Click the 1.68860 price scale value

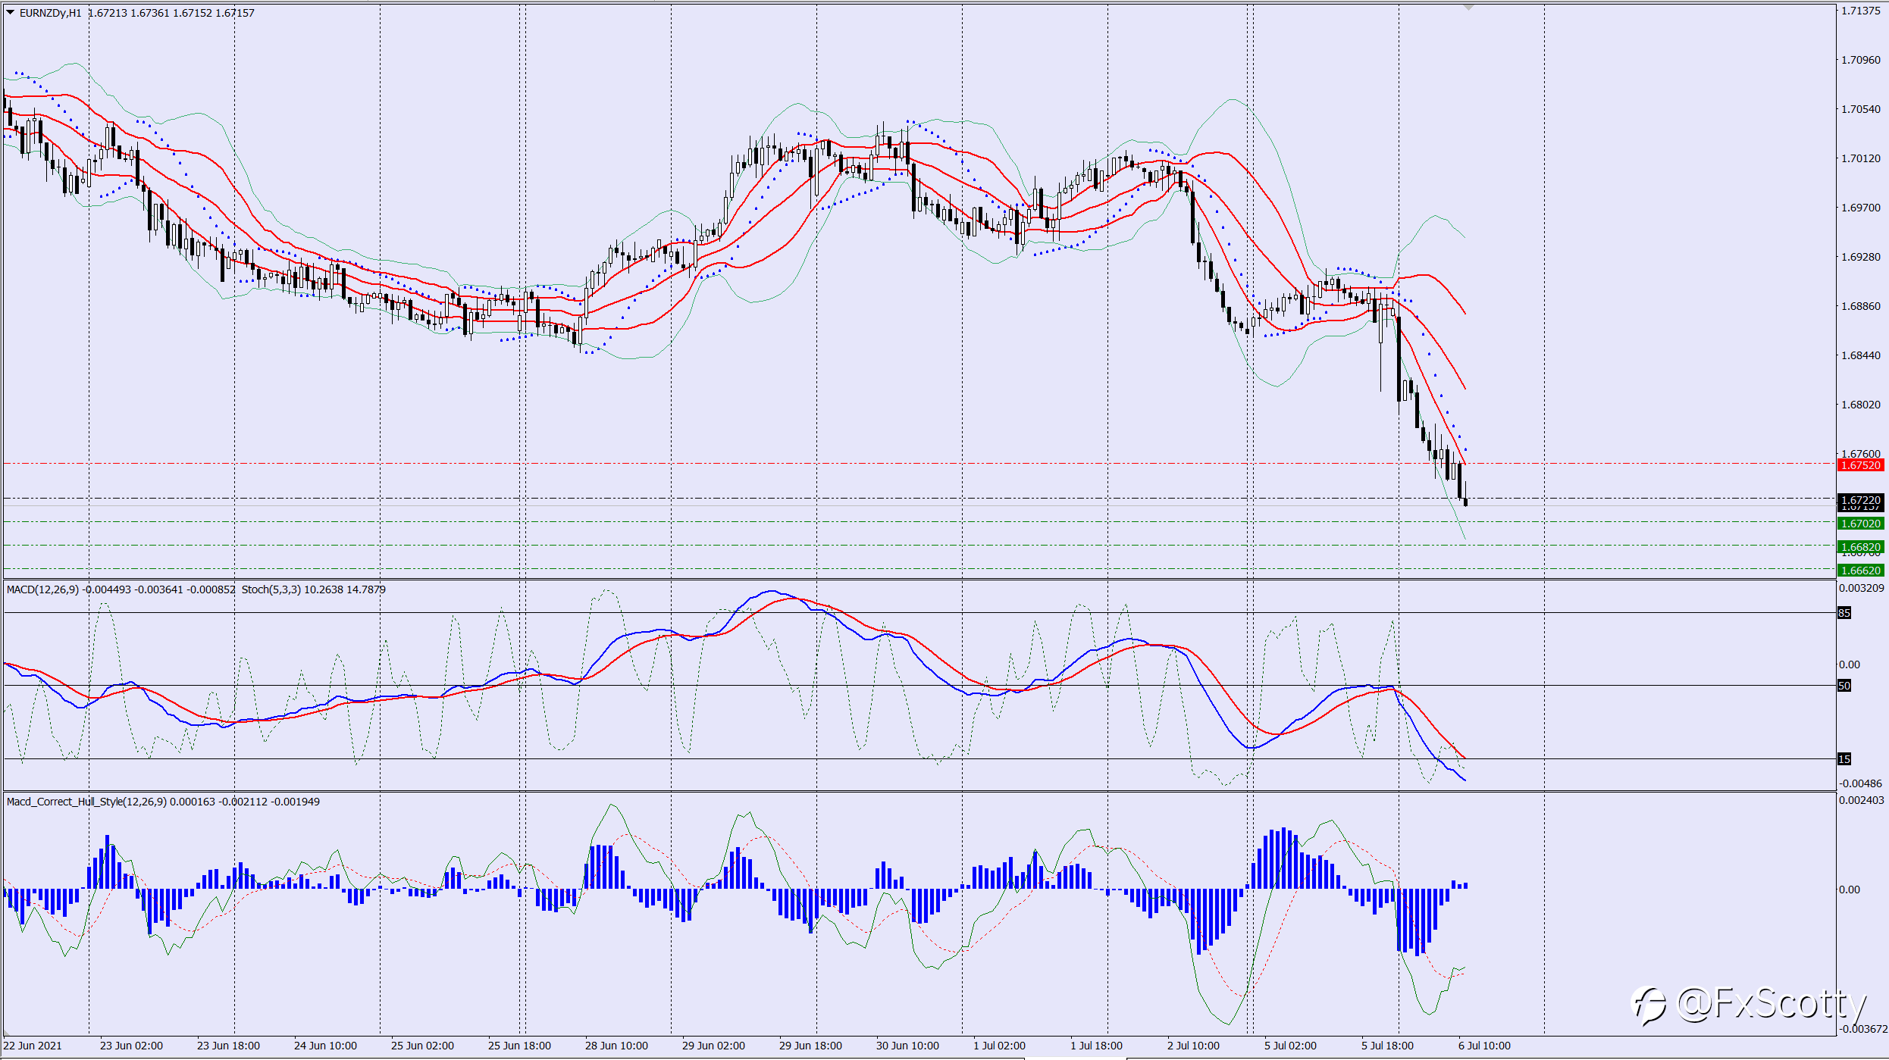tap(1861, 306)
